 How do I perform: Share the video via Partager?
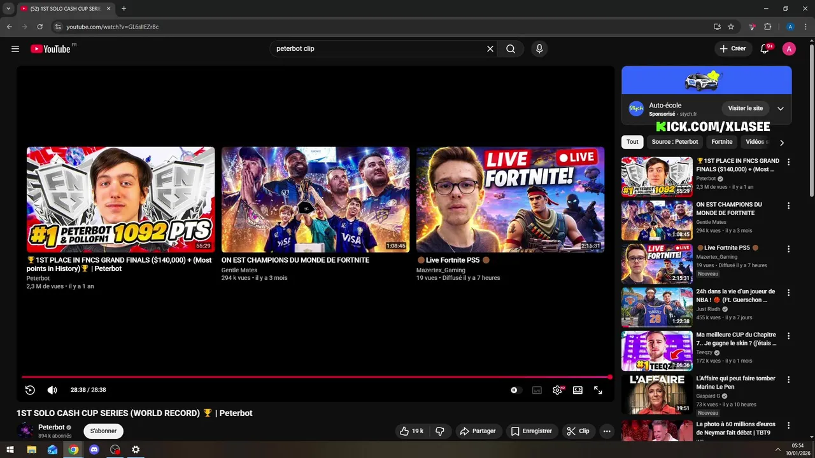pos(478,431)
